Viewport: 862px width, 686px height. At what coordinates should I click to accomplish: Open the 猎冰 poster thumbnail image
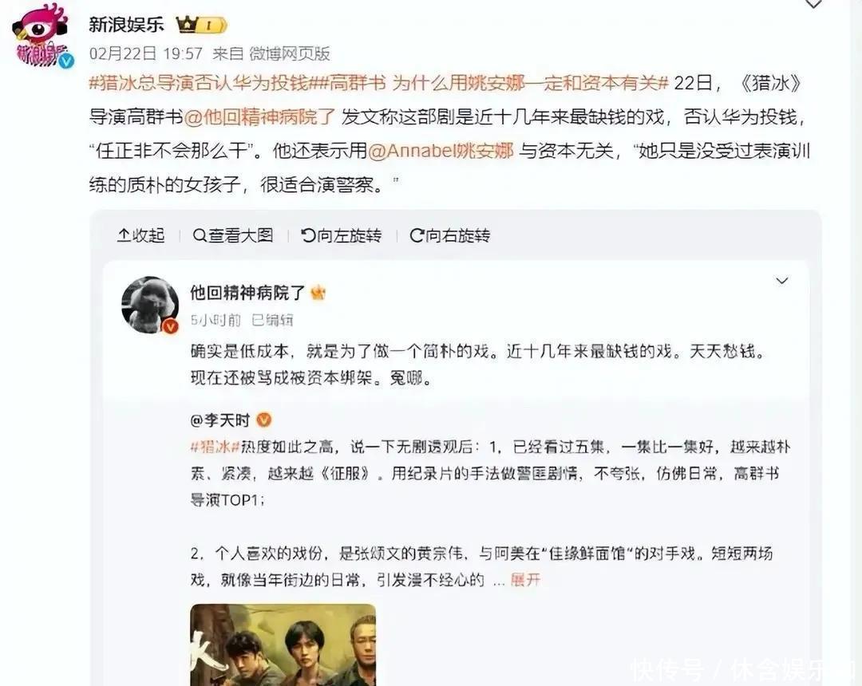283,645
